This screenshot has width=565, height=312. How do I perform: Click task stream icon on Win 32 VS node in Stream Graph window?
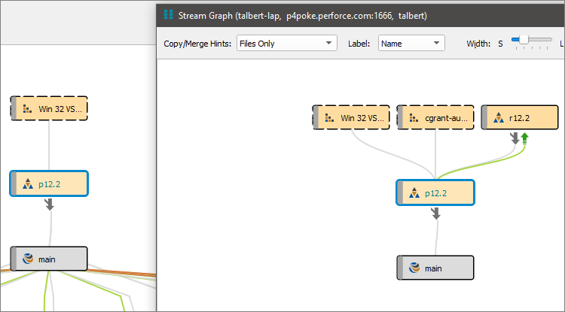pyautogui.click(x=328, y=117)
